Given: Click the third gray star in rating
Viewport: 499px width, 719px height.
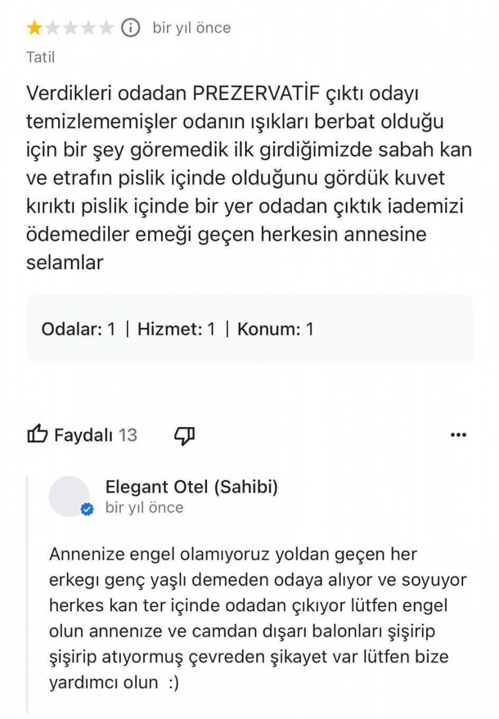Looking at the screenshot, I should pos(71,28).
